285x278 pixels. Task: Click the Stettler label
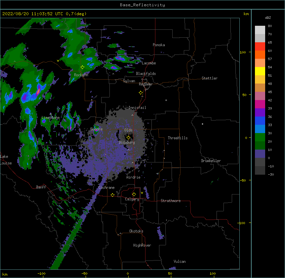210,78
